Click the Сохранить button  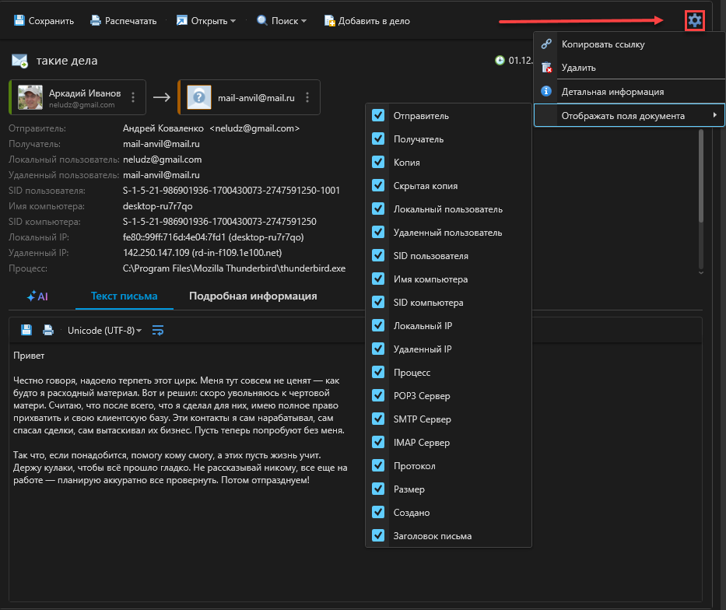tap(44, 21)
